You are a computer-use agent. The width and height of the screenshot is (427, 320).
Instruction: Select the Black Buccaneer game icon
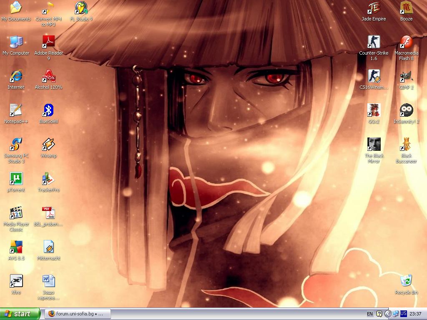[x=406, y=145]
